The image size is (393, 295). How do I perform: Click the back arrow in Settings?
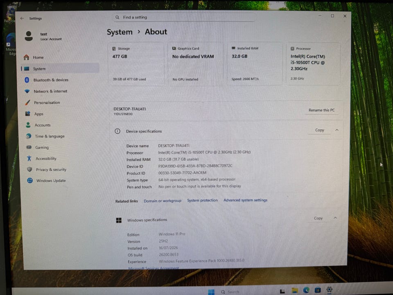click(22, 18)
